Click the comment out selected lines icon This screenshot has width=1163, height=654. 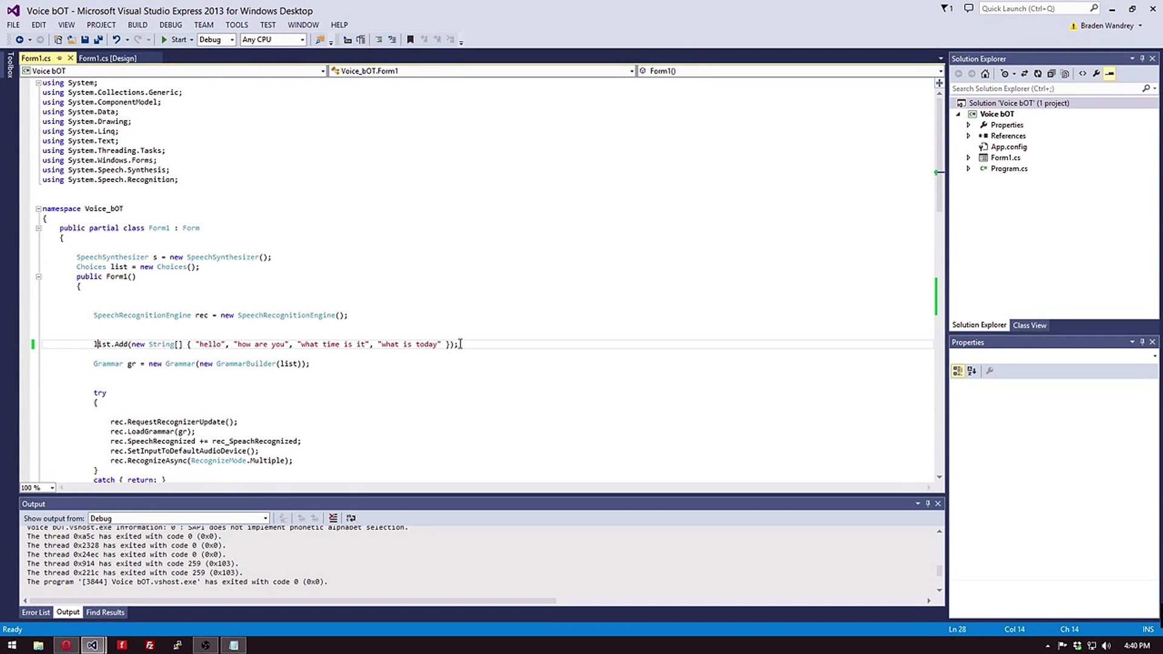point(379,39)
